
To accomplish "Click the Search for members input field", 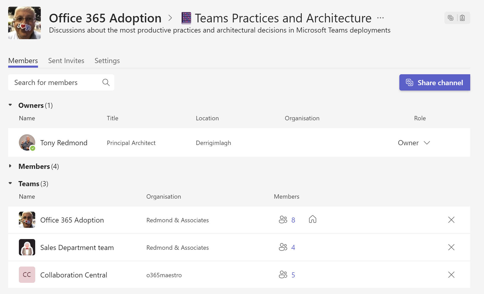I will [x=51, y=82].
